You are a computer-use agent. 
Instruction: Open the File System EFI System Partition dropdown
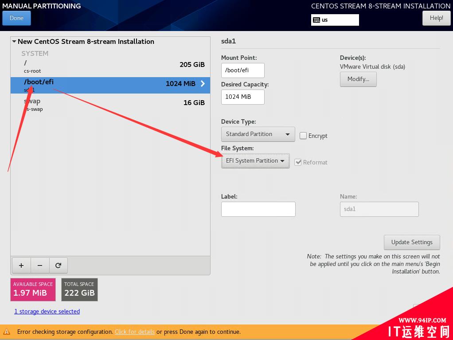pyautogui.click(x=255, y=161)
